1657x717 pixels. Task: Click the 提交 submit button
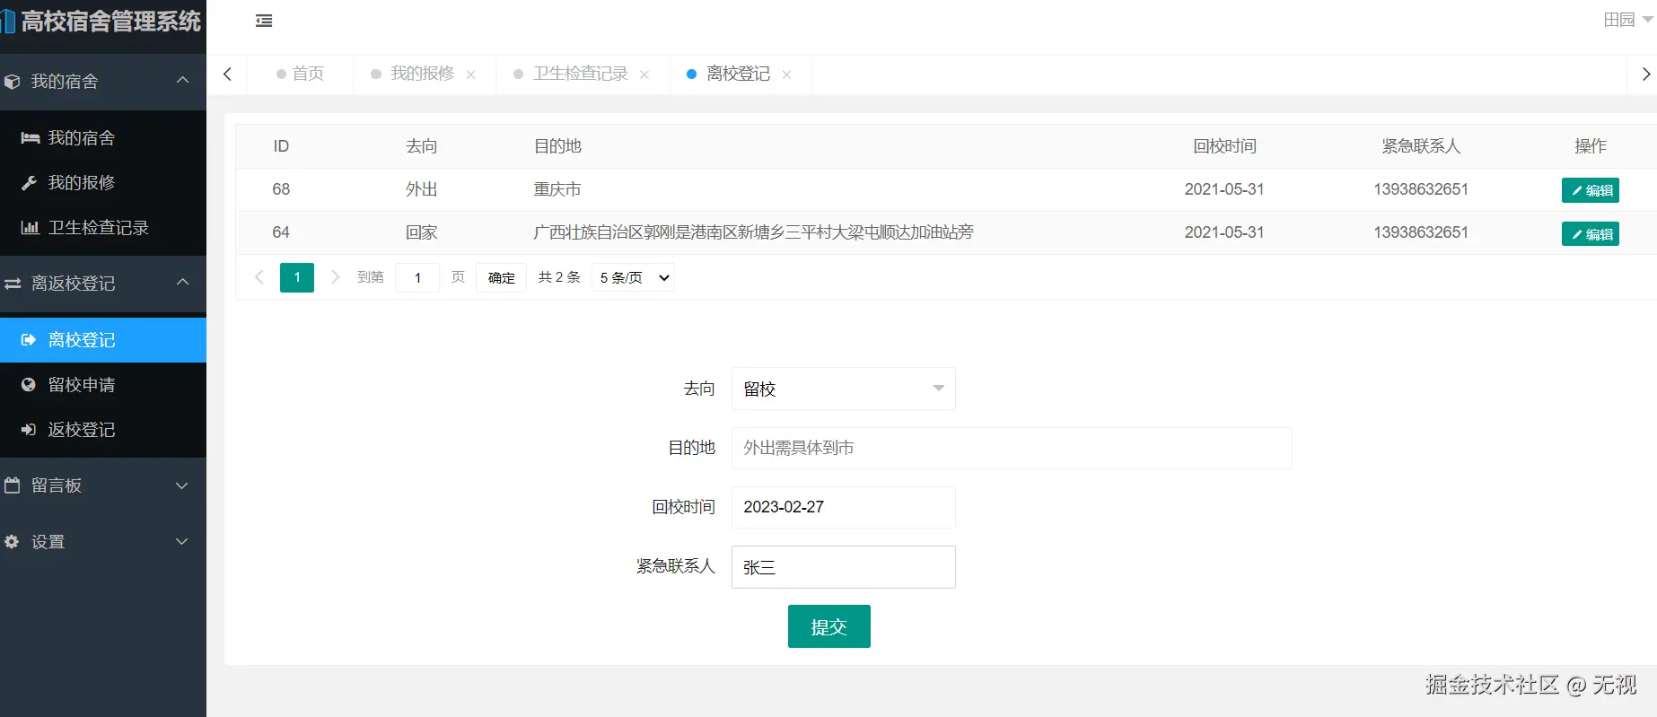pyautogui.click(x=829, y=626)
